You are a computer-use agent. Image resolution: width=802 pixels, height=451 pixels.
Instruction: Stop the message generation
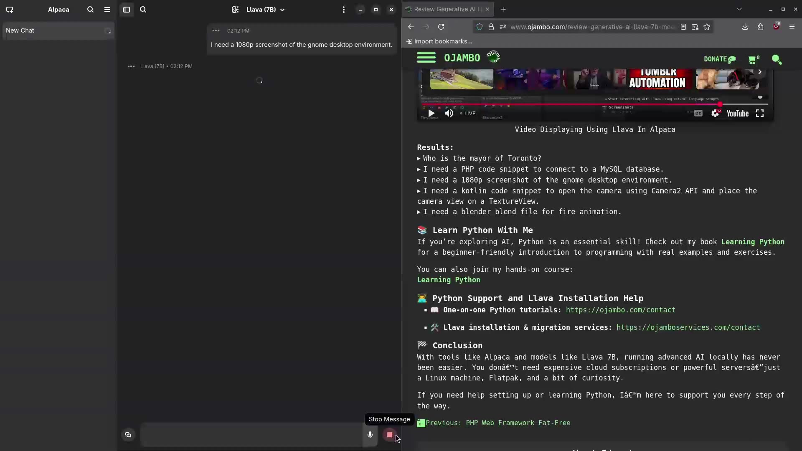tap(390, 435)
